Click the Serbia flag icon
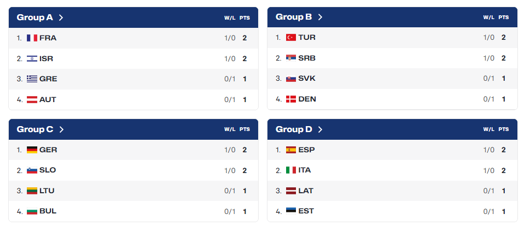530x232 pixels. 291,58
